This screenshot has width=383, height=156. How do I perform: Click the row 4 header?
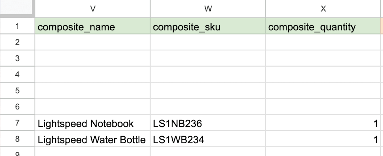point(17,75)
